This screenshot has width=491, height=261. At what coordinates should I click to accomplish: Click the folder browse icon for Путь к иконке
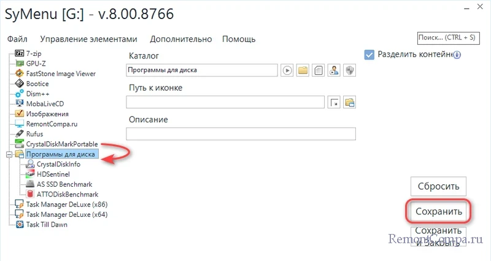pos(349,102)
